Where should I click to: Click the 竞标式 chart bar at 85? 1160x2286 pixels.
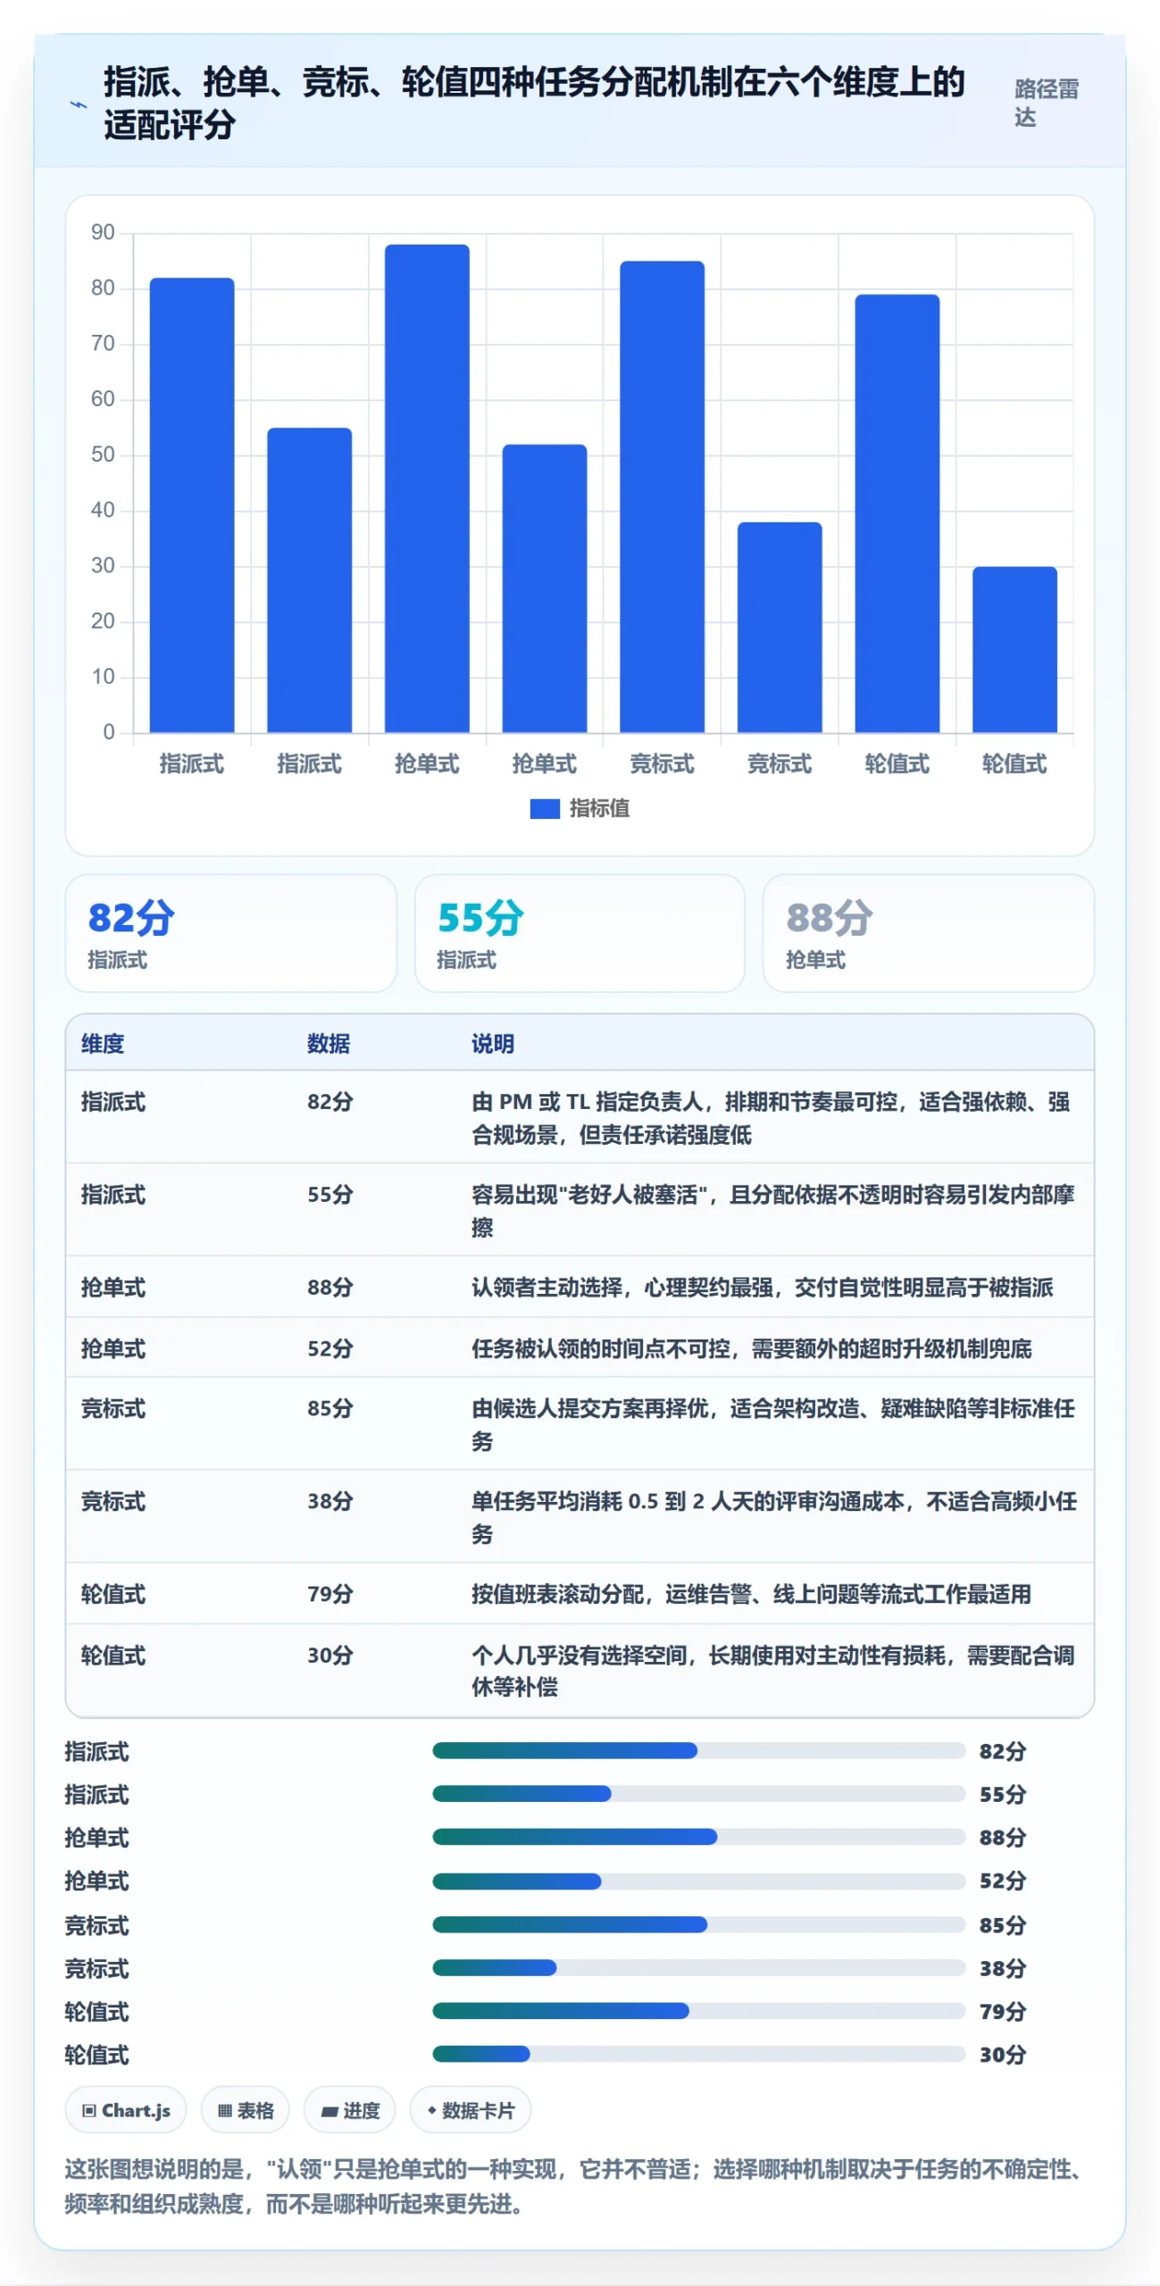pyautogui.click(x=662, y=496)
